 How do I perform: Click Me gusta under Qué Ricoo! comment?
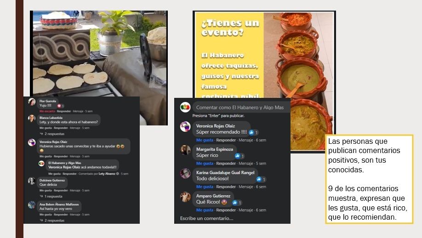205,210
